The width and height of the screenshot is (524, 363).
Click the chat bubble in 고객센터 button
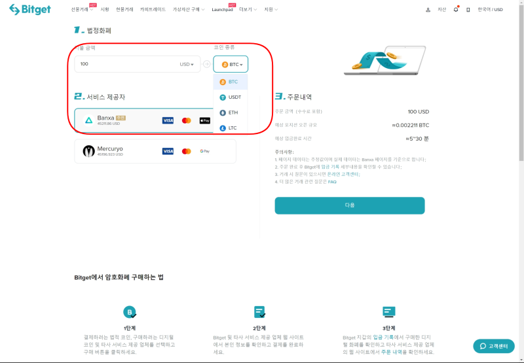[x=483, y=346]
